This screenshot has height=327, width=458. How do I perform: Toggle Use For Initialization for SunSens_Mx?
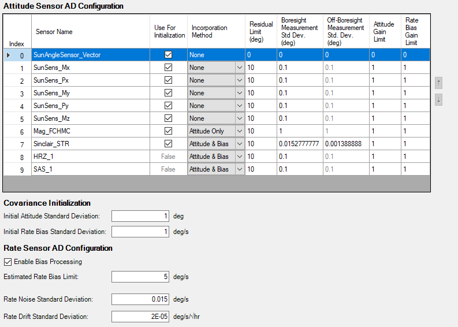click(168, 68)
